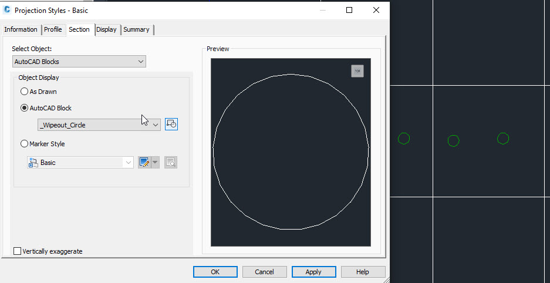Click the Cancel button
550x283 pixels.
coord(265,272)
